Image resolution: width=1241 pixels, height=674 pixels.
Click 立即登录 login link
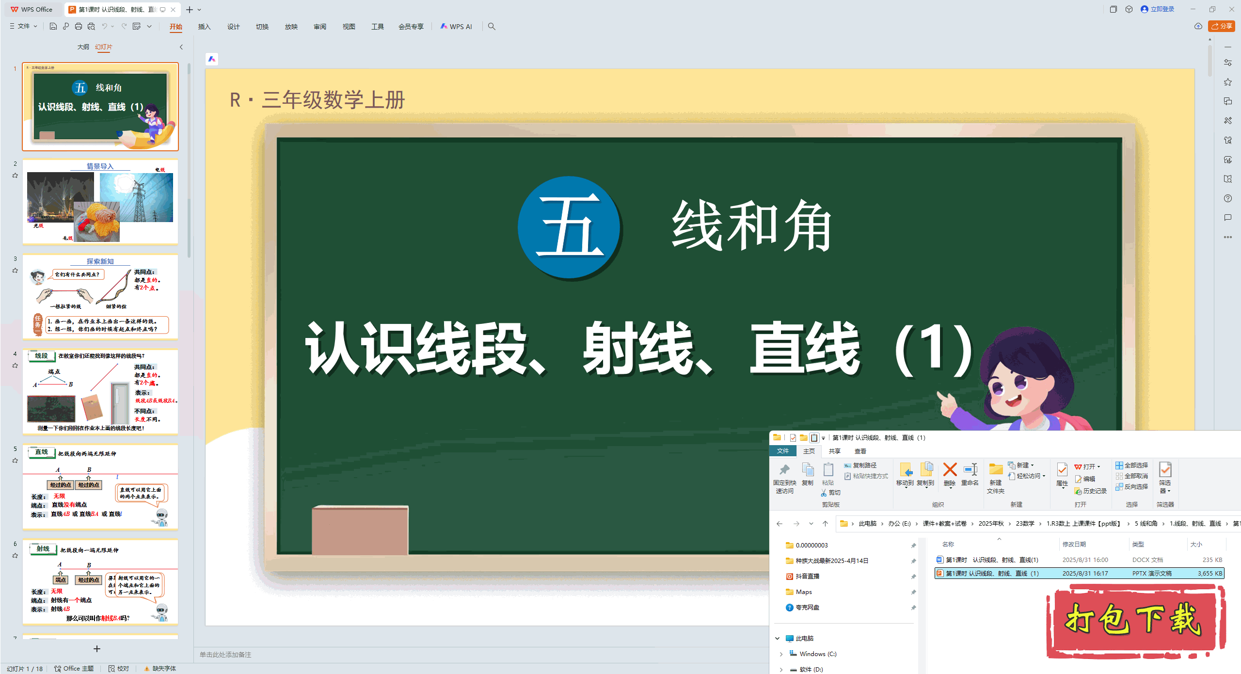(x=1162, y=9)
